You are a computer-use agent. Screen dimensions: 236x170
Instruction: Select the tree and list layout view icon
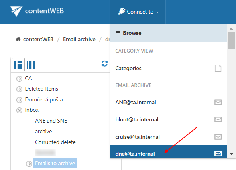(18, 64)
